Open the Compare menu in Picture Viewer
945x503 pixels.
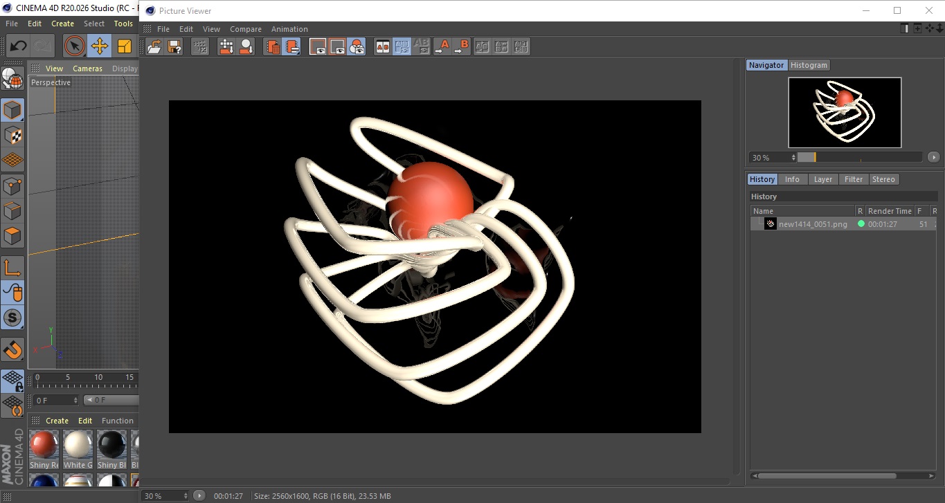[246, 29]
